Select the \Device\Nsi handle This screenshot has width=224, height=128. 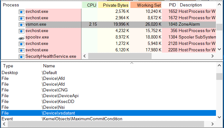click(108, 107)
